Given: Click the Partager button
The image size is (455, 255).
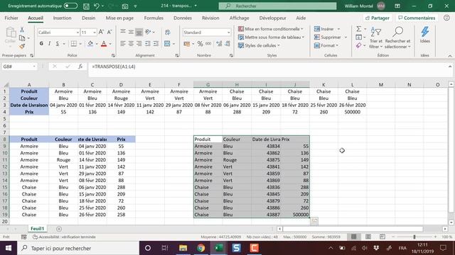Looking at the screenshot, I should click(378, 18).
